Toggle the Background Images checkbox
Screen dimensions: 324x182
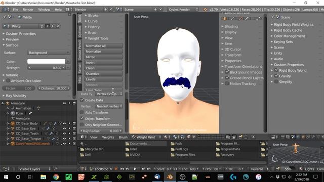coord(227,72)
